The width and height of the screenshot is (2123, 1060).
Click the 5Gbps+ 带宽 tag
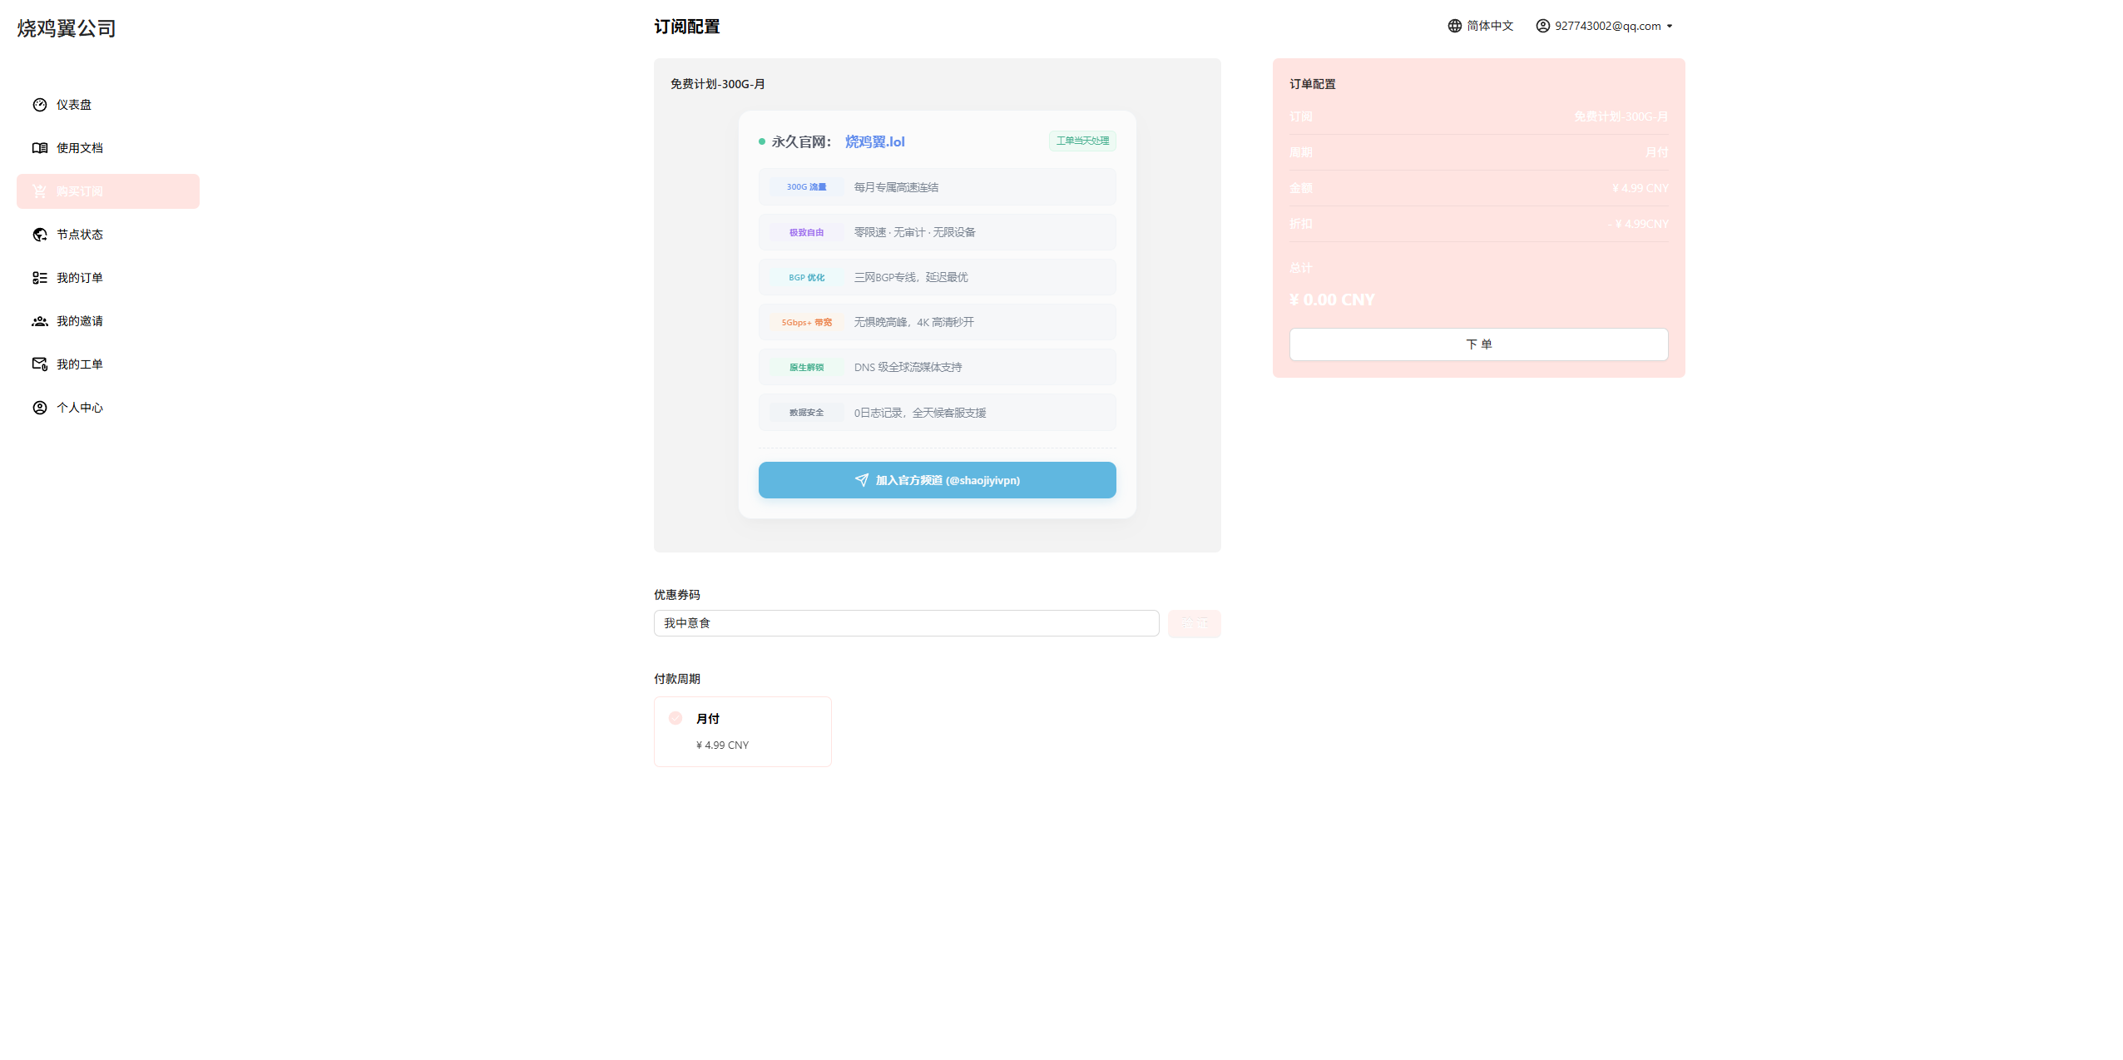806,322
